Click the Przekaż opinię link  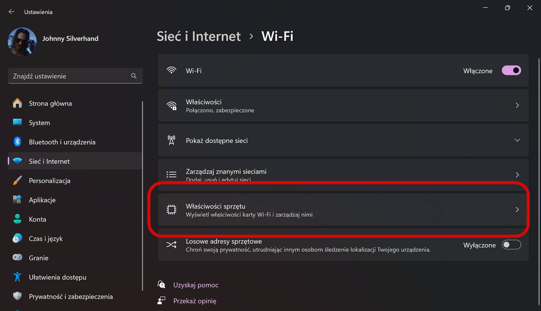pos(195,301)
